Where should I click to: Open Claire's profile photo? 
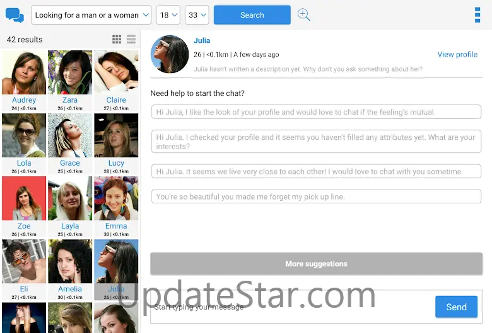click(116, 72)
